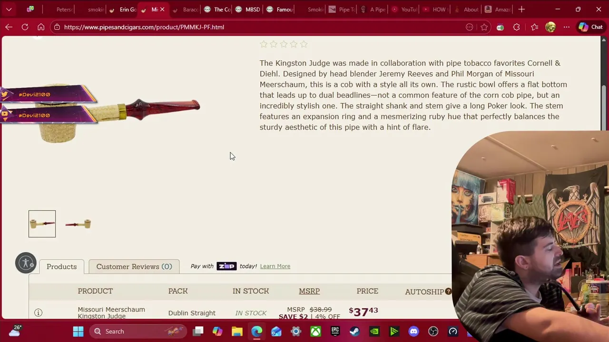Open the browser profile avatar
Viewport: 609px width, 342px height.
pyautogui.click(x=550, y=27)
